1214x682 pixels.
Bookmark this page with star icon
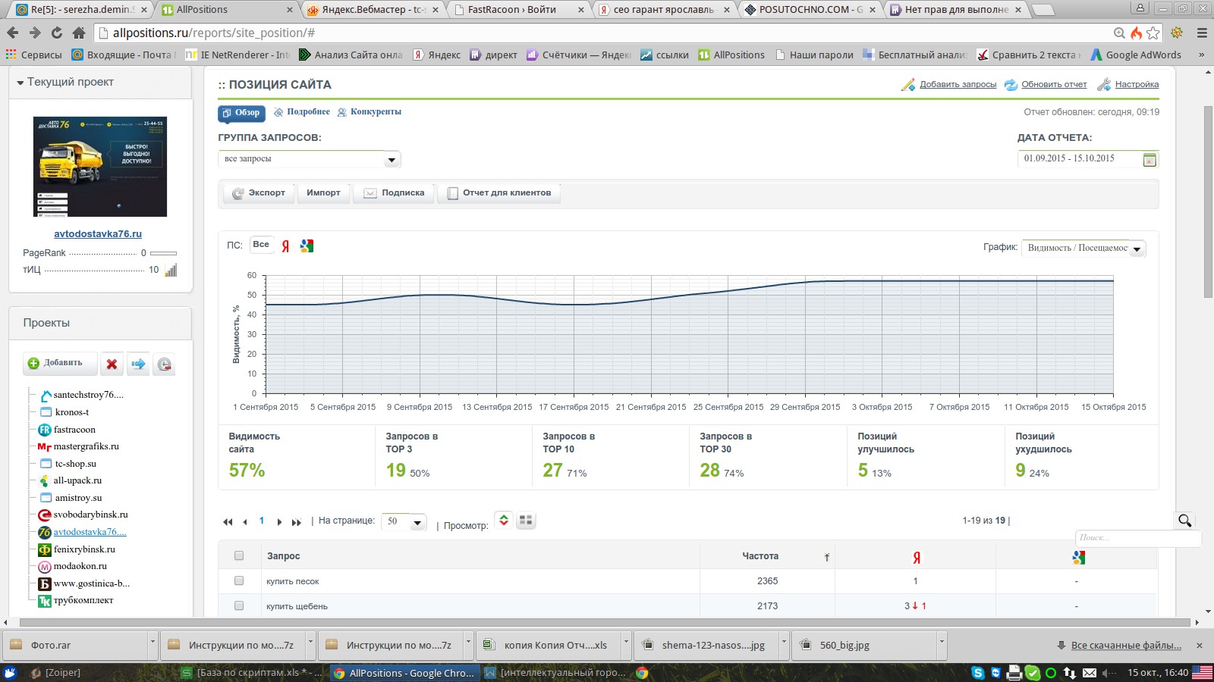coord(1153,33)
